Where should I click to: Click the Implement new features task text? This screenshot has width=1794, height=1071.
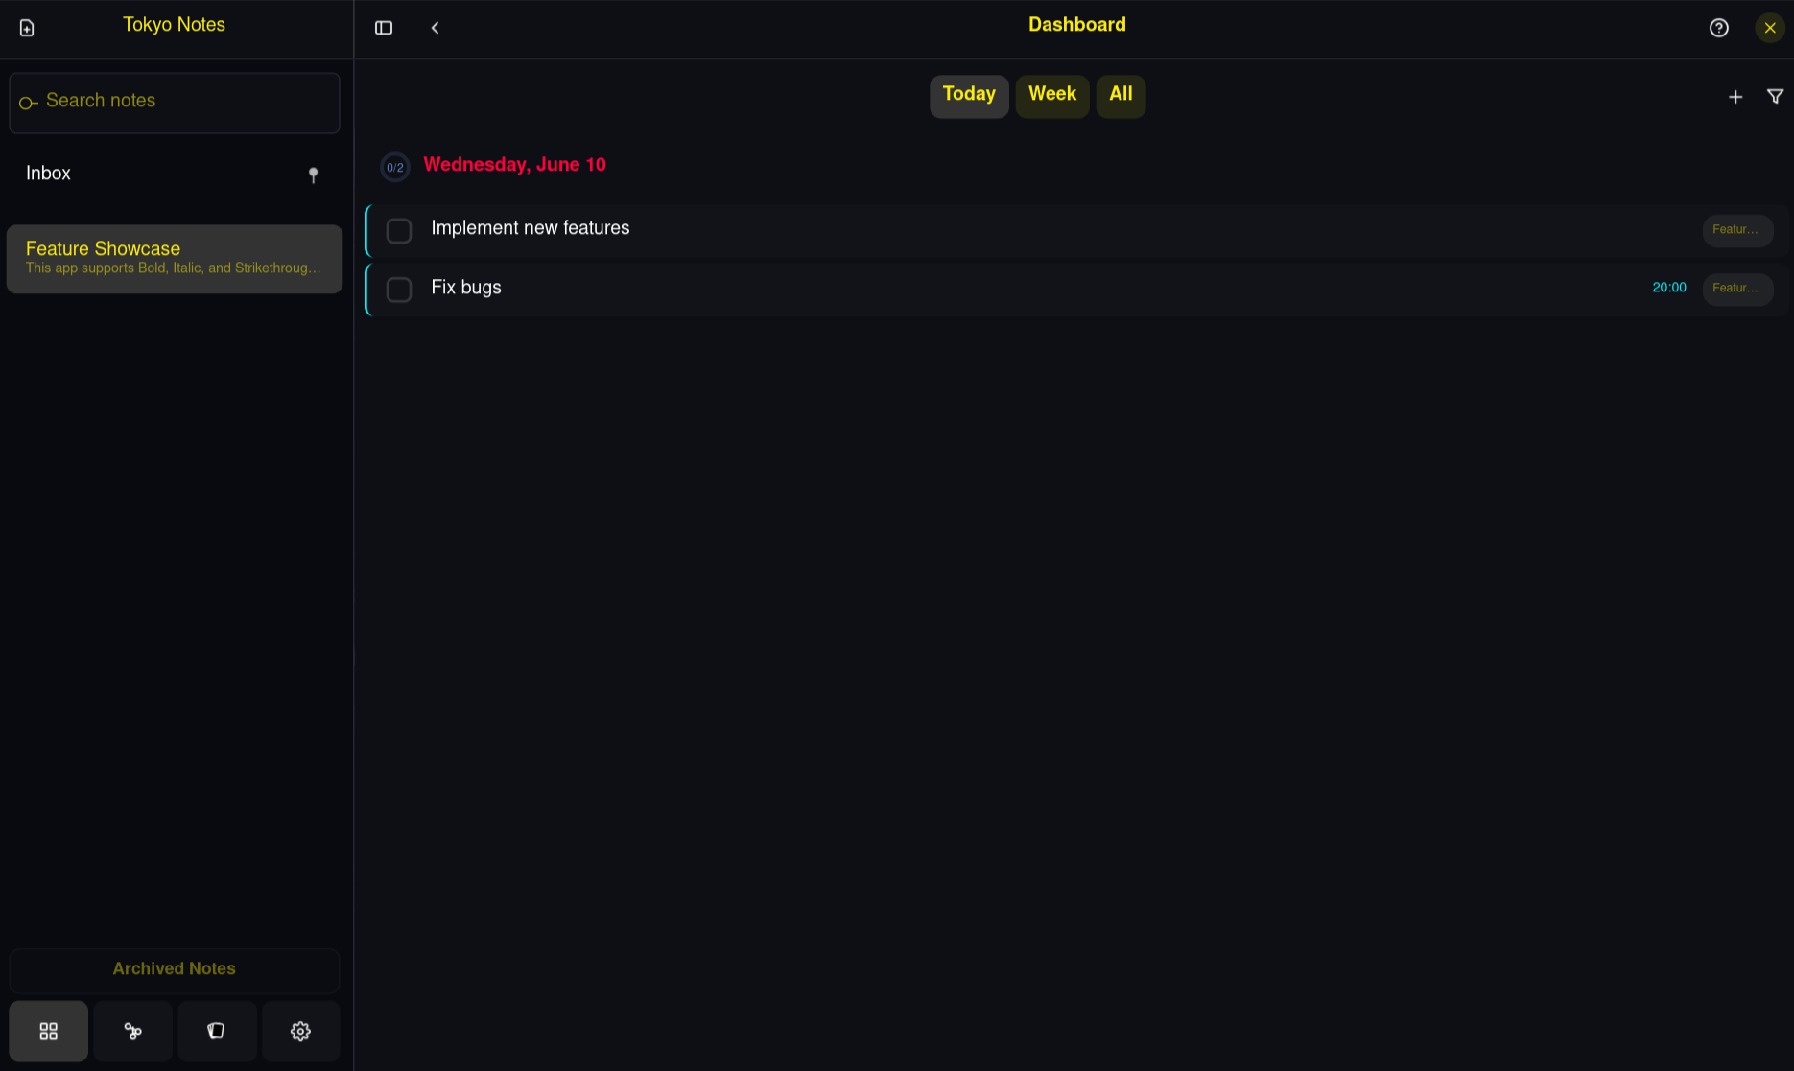531,228
